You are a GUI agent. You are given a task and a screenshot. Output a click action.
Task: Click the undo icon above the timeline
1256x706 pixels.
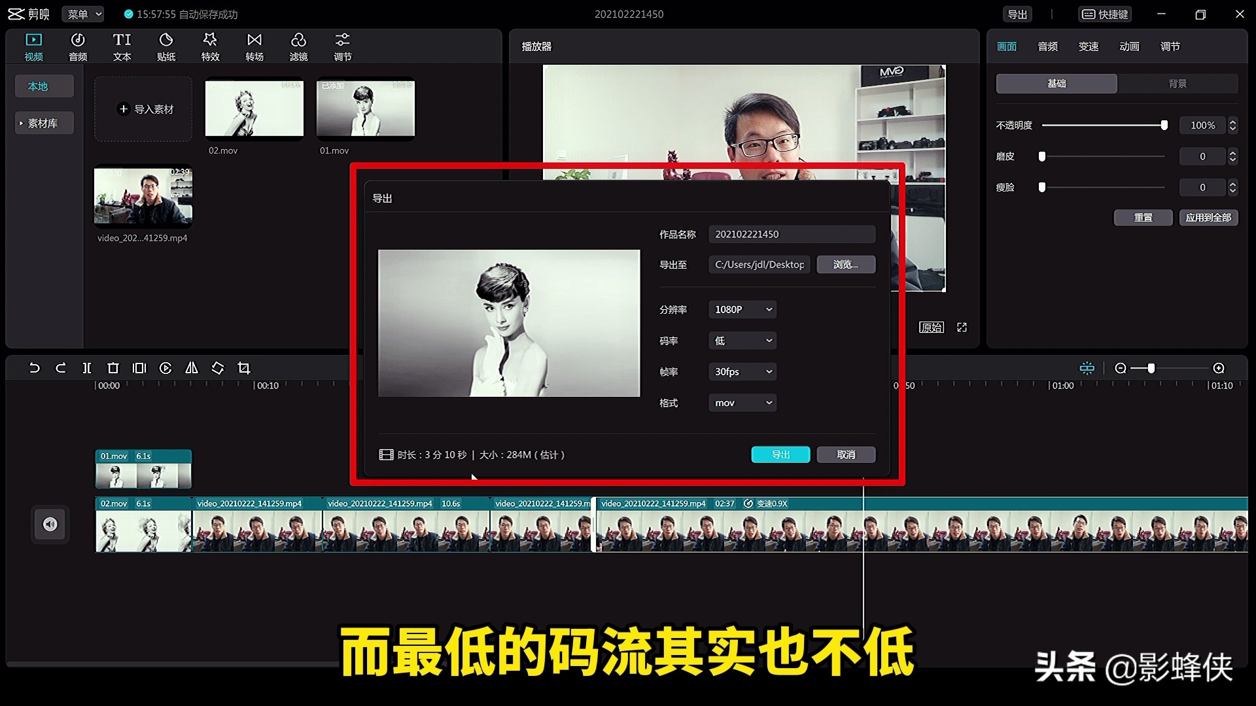coord(35,368)
